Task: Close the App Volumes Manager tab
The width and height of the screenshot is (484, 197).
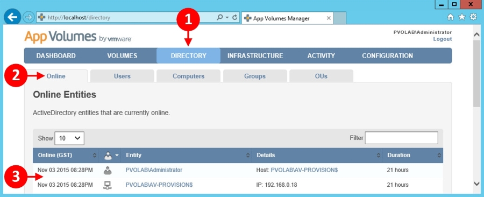Action: 329,18
